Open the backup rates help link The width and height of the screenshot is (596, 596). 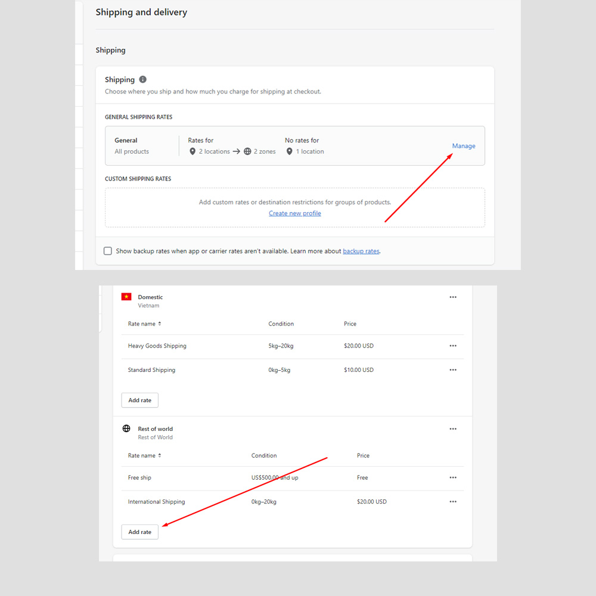coord(361,252)
